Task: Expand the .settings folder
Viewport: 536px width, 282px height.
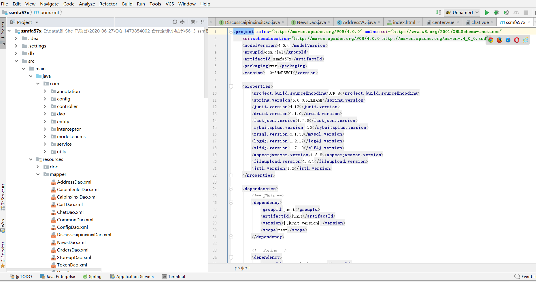Action: (16, 46)
